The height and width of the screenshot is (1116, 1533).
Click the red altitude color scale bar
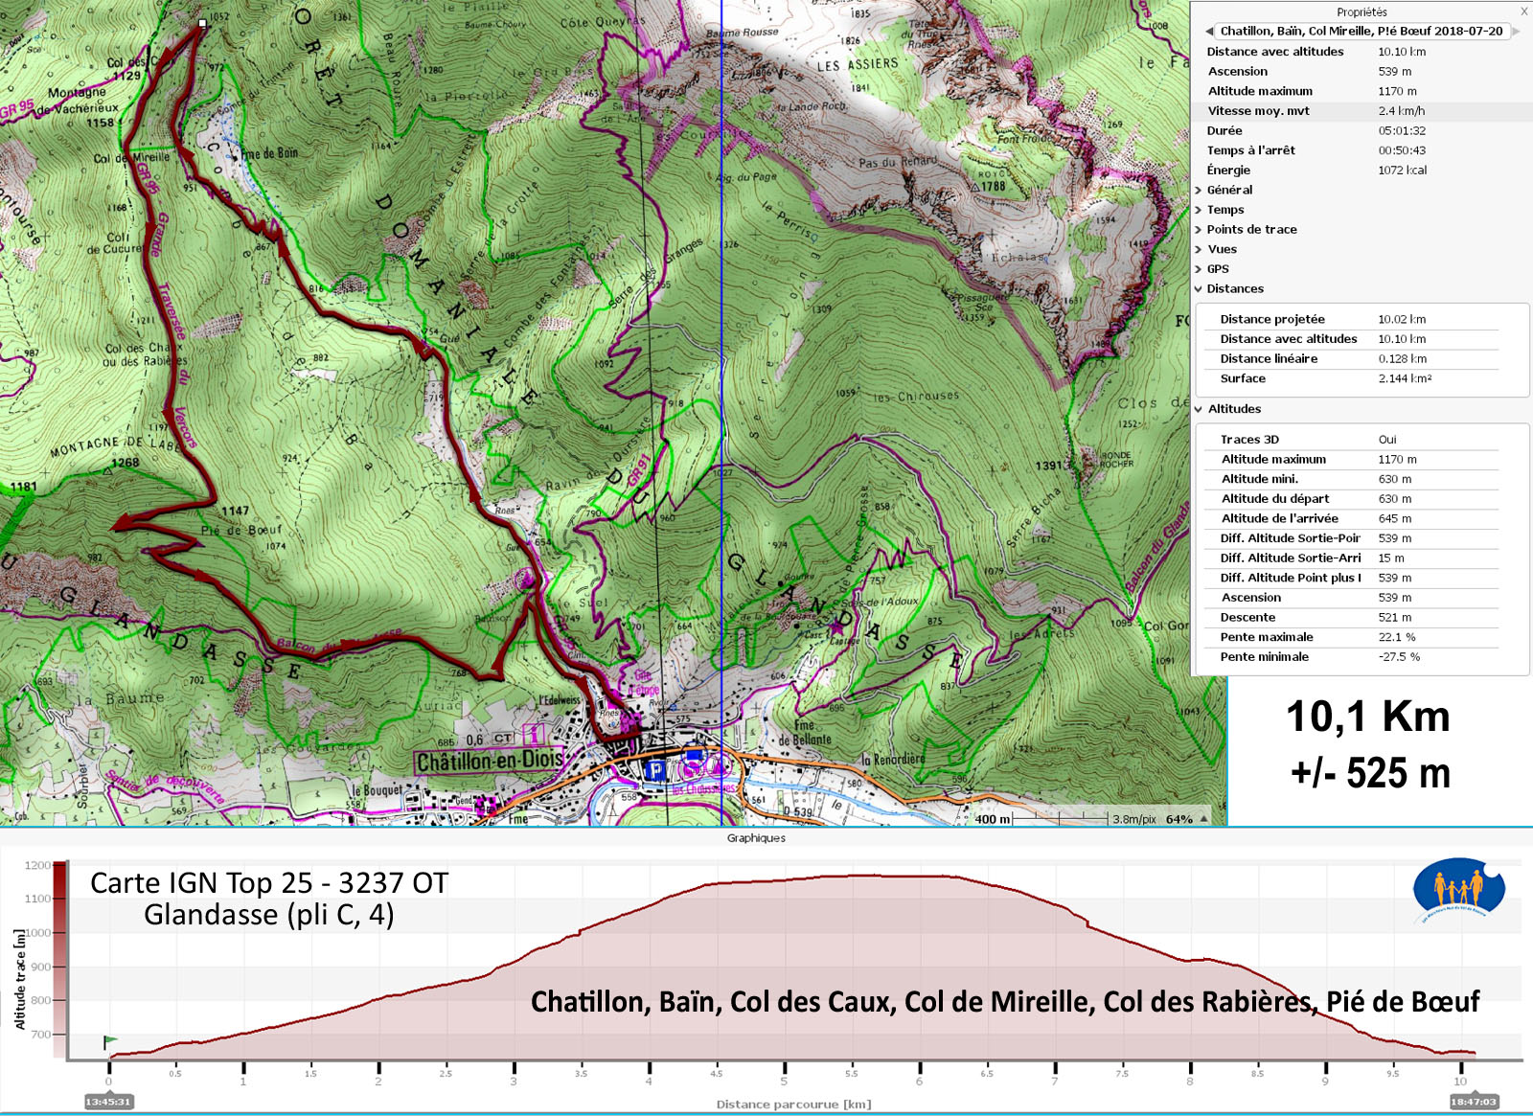(x=59, y=960)
